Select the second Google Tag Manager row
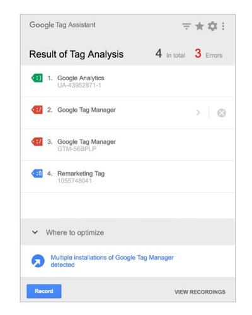Viewport: 252px width, 315px height. coord(128,113)
